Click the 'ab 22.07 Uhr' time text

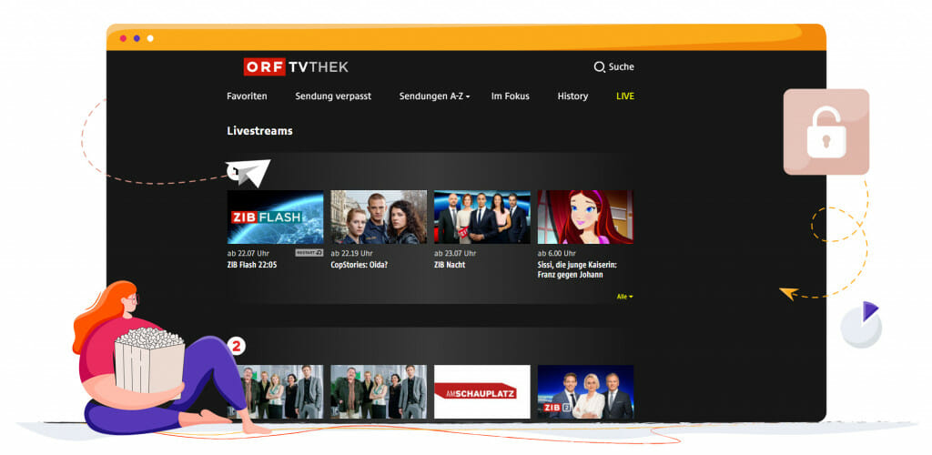point(248,253)
